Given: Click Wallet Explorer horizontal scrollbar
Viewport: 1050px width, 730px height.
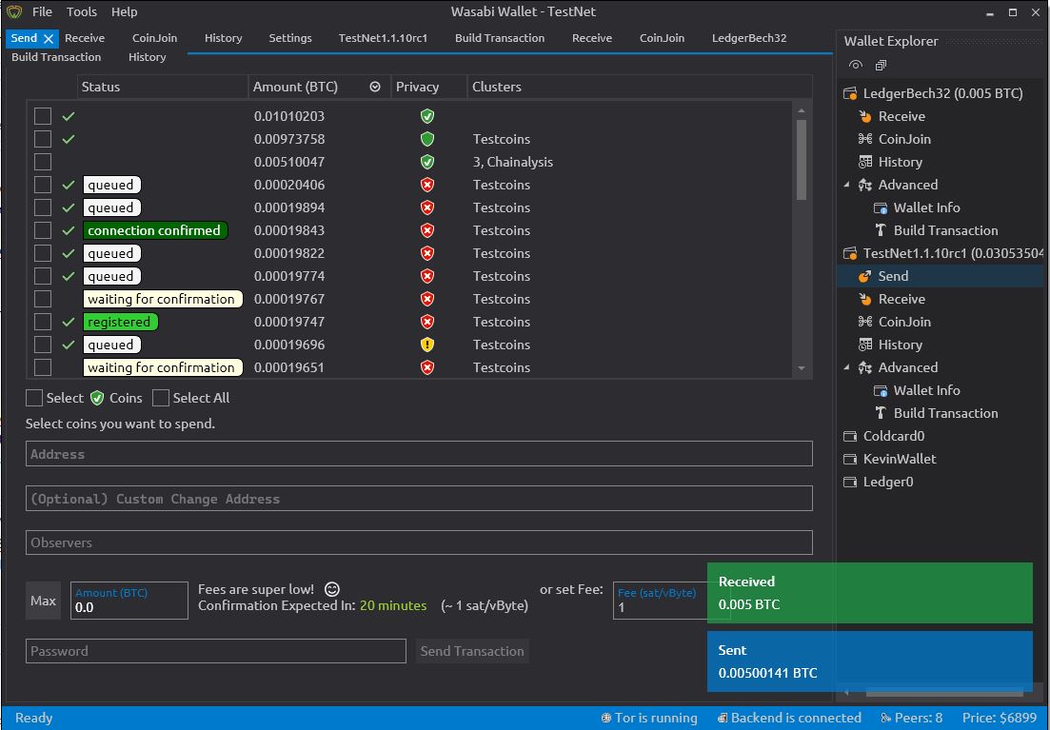Looking at the screenshot, I should 945,693.
